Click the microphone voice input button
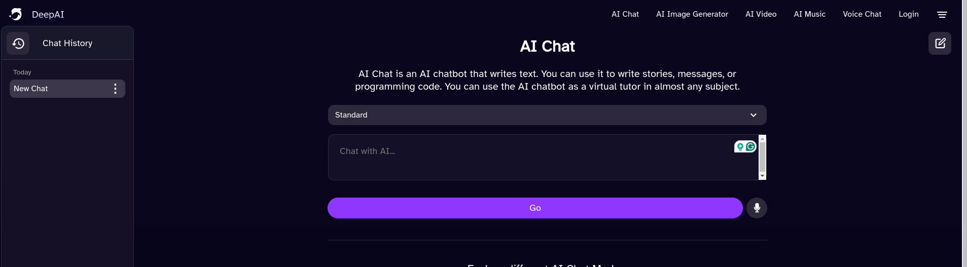Screen dimensions: 967x267 757,208
